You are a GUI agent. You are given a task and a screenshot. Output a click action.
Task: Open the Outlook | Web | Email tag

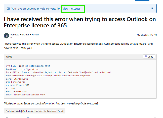coord(34,111)
